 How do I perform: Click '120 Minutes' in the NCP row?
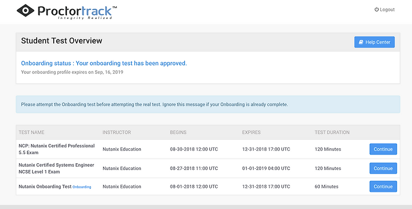click(x=328, y=149)
